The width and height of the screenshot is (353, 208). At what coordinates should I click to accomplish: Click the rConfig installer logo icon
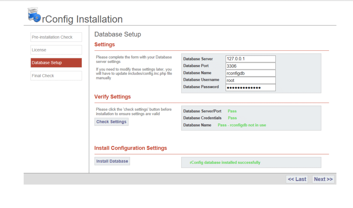tap(34, 15)
